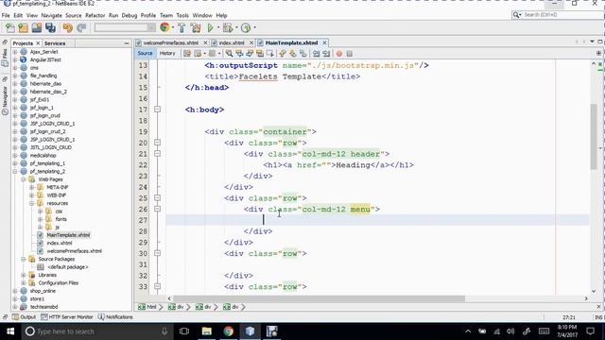Open Chrome from the taskbar
The width and height of the screenshot is (605, 340).
pyautogui.click(x=229, y=331)
